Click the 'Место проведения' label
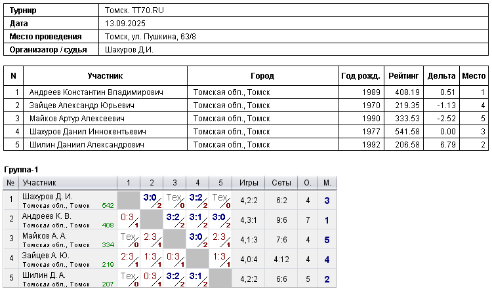The image size is (492, 291). point(45,37)
